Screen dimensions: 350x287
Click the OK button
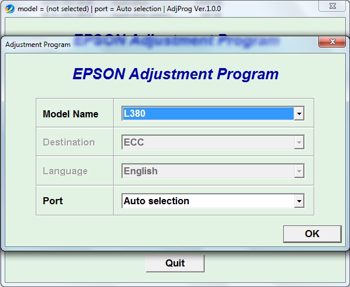312,234
